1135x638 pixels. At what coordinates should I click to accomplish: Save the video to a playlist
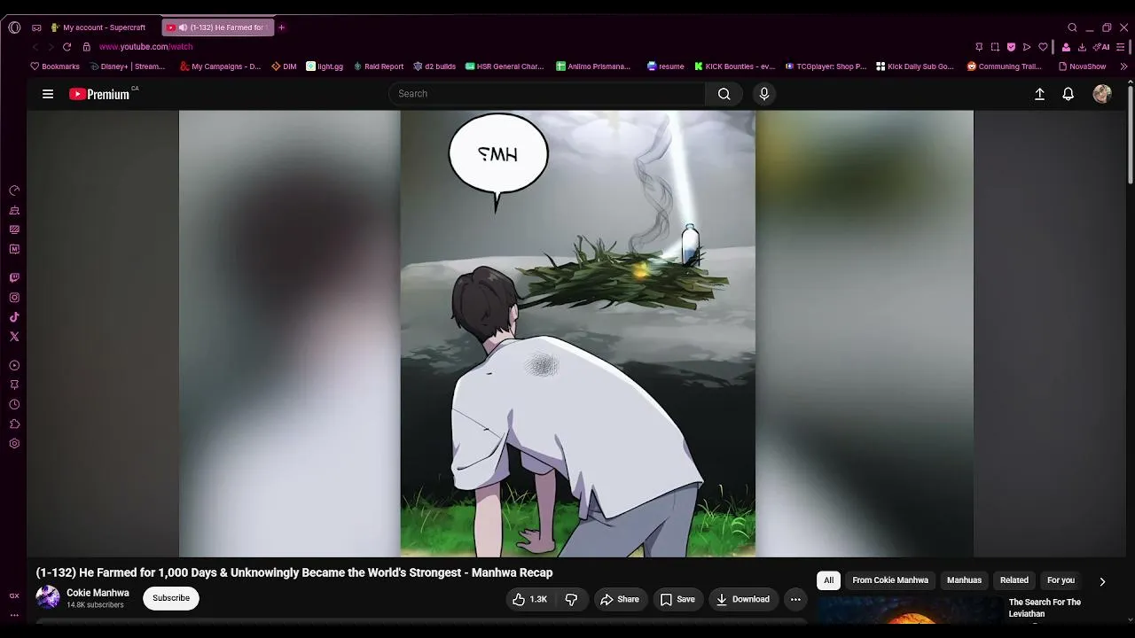677,600
